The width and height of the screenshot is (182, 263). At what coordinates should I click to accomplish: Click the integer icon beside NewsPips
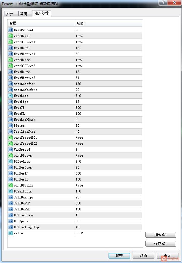coord(10,102)
